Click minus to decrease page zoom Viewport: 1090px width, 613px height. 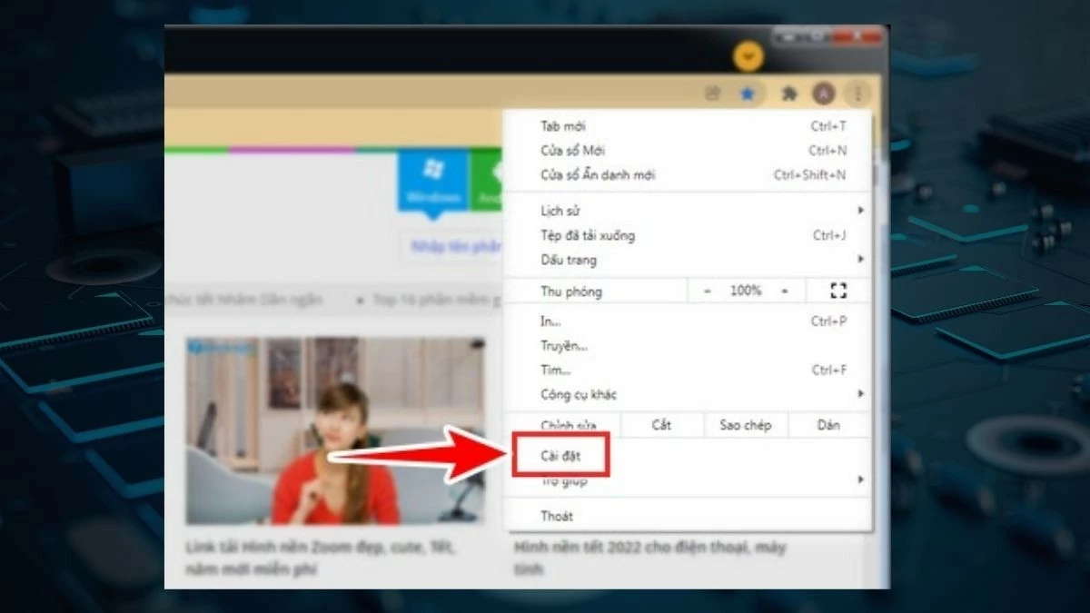click(706, 290)
